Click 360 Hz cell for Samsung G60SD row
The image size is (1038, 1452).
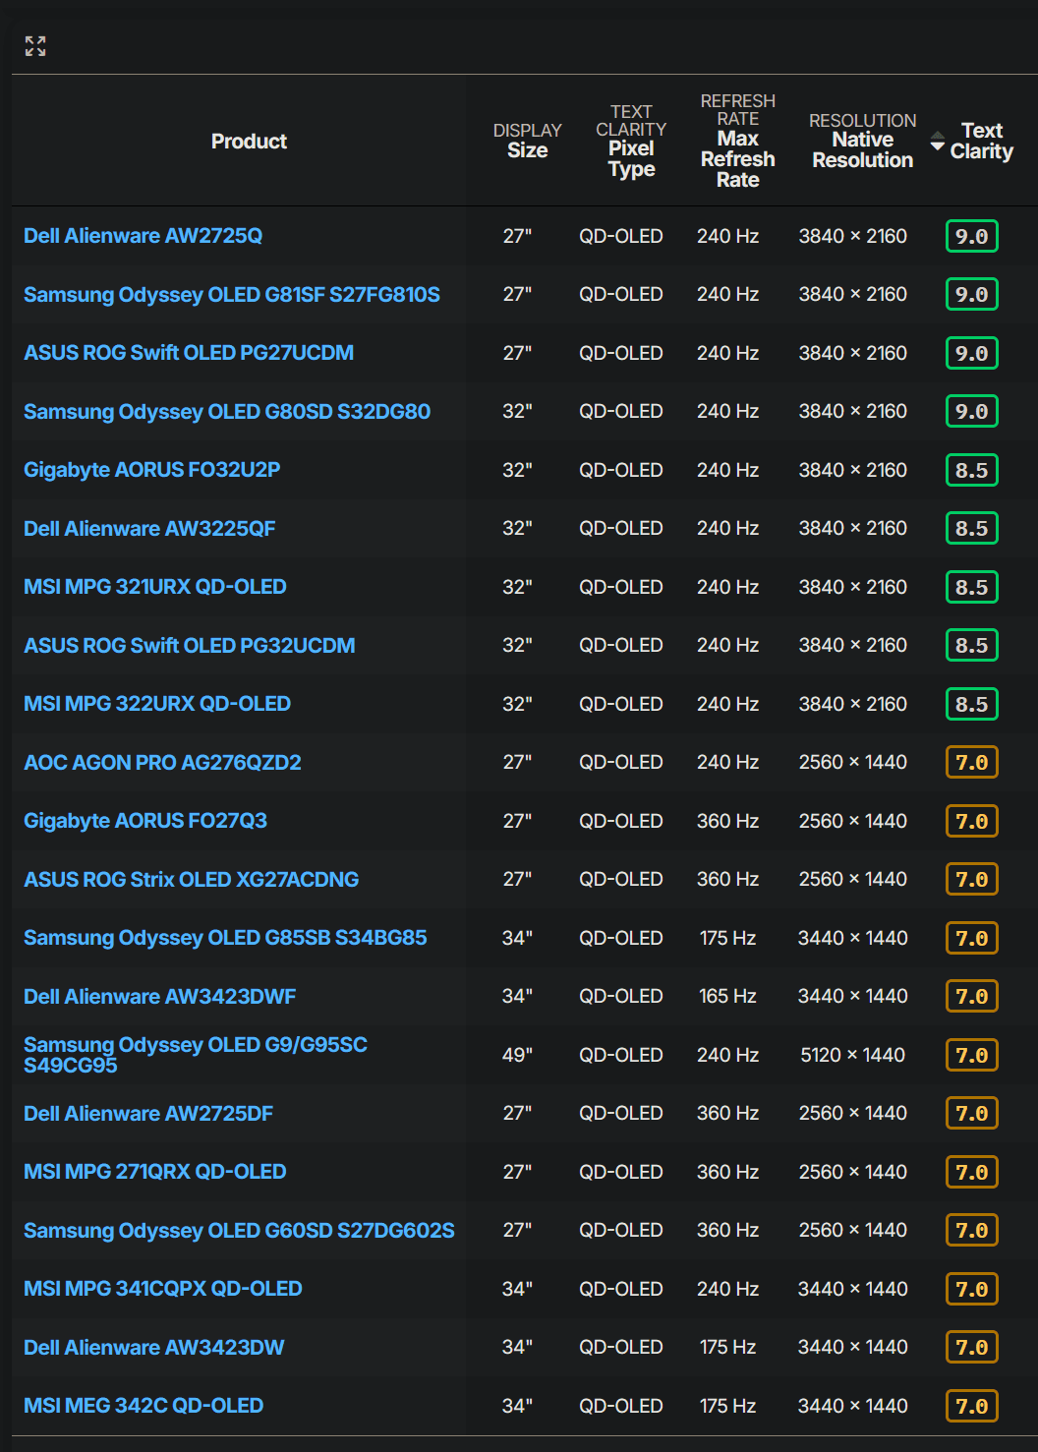(x=728, y=1231)
